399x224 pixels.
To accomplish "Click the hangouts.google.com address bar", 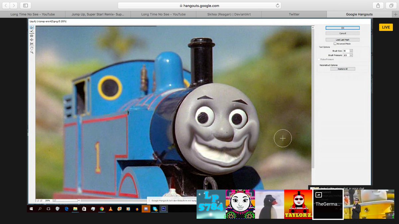I will 199,5.
